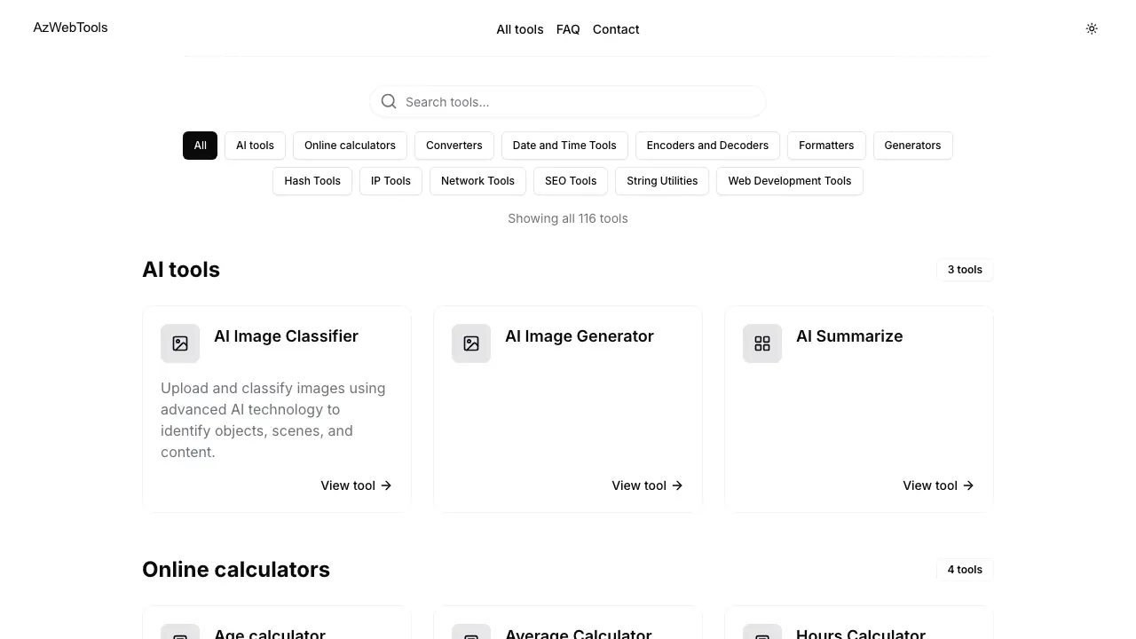Viewport: 1136px width, 639px height.
Task: Open the FAQ page
Action: [568, 28]
